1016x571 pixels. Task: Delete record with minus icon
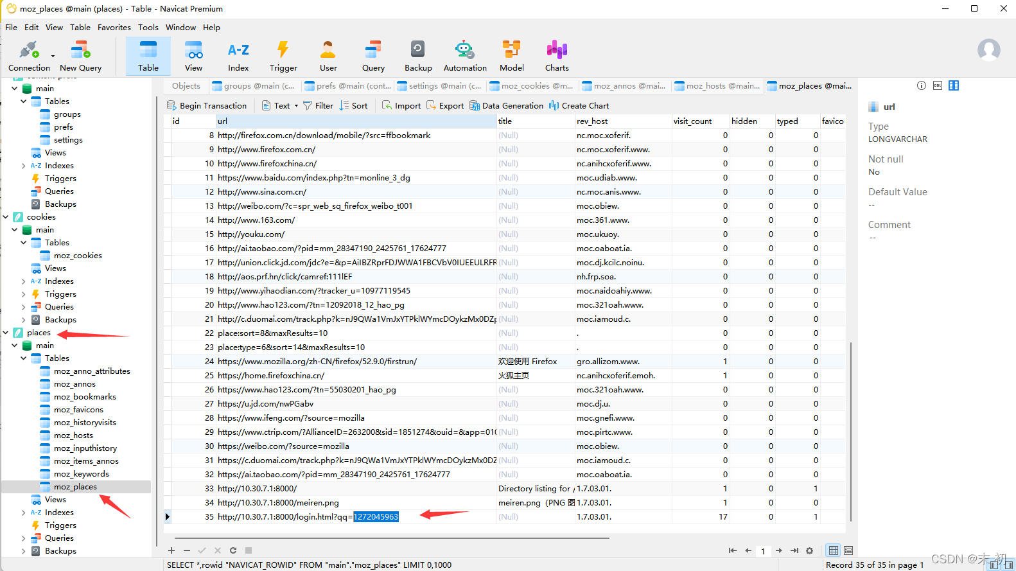point(187,550)
